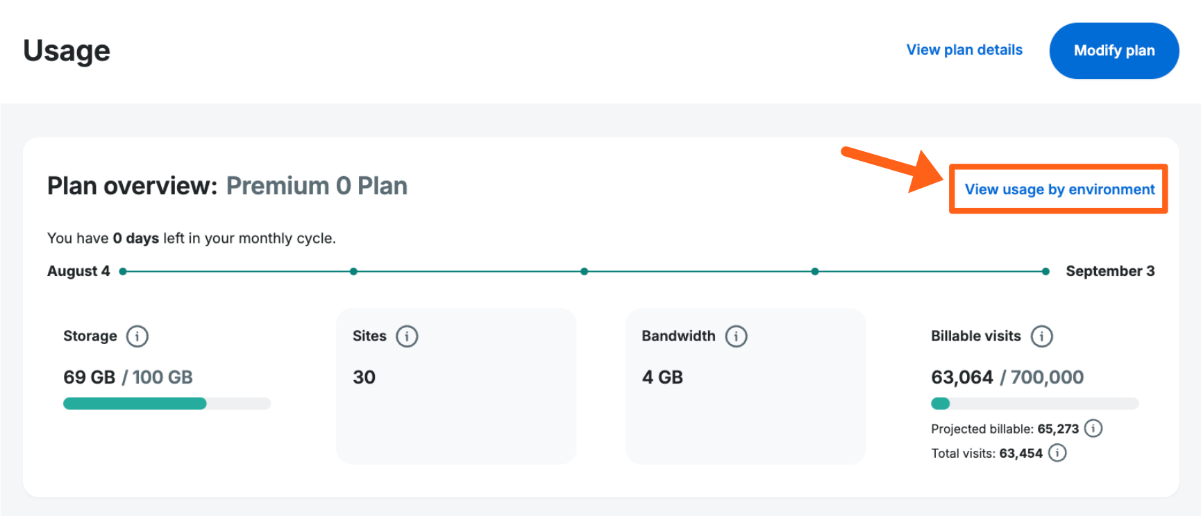Click the Storage usage progress bar
Screen dimensions: 1201x516
pyautogui.click(x=167, y=404)
